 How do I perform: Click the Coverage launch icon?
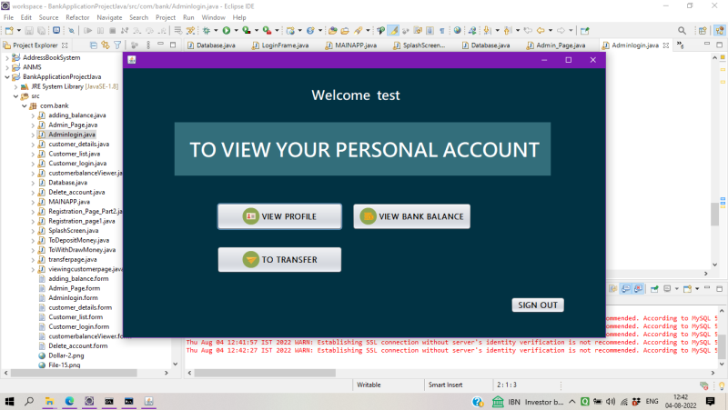[247, 31]
